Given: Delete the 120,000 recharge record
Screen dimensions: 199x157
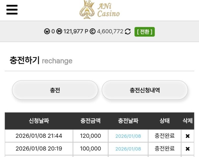Looking at the screenshot, I should [x=187, y=136].
